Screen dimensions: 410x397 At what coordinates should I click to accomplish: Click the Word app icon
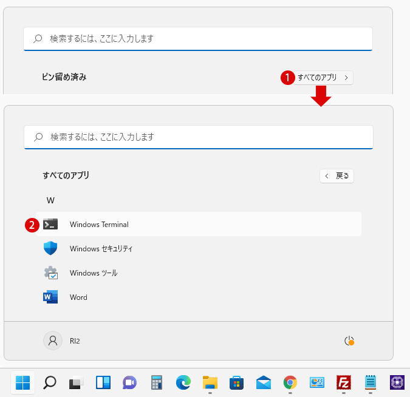pyautogui.click(x=50, y=297)
